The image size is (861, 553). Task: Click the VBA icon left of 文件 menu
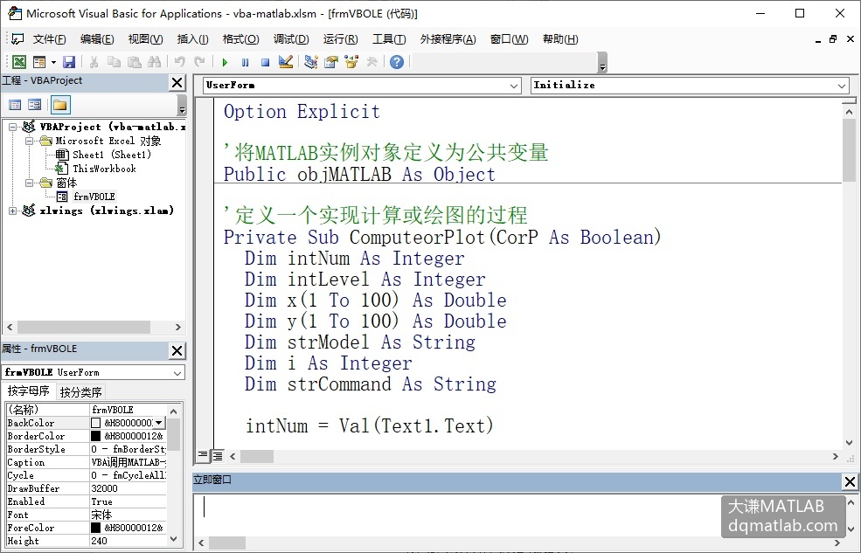point(17,39)
